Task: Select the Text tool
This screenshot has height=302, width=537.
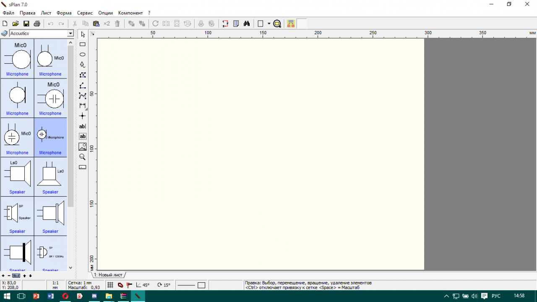Action: 83,126
